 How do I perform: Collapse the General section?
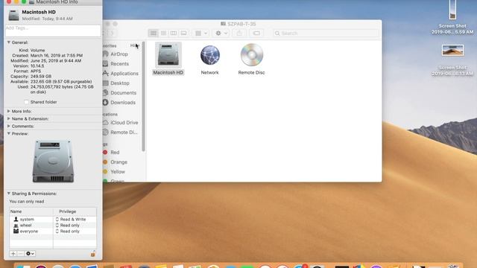pos(9,42)
